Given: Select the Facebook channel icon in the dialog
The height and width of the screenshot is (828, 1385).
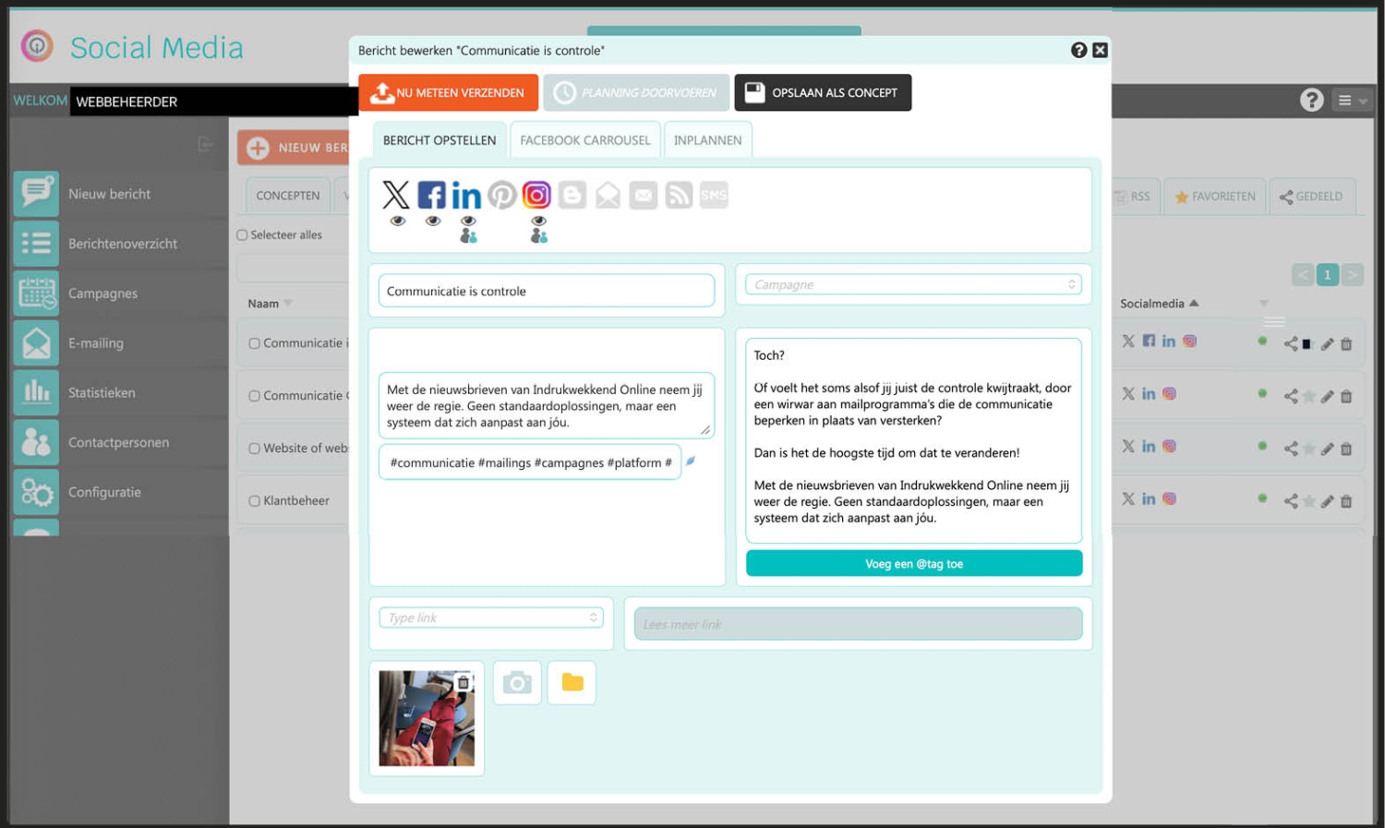Looking at the screenshot, I should point(431,195).
